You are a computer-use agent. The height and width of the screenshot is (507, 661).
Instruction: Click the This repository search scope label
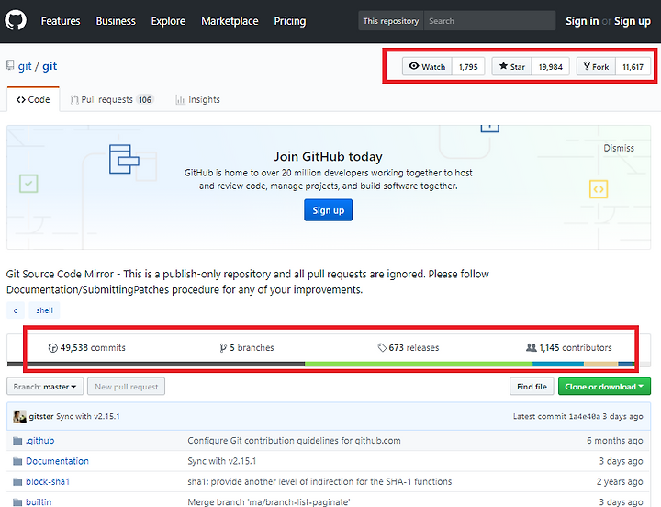tap(391, 21)
